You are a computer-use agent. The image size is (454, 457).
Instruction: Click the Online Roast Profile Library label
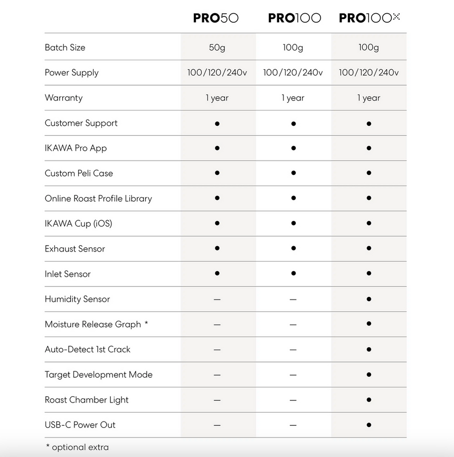click(98, 199)
